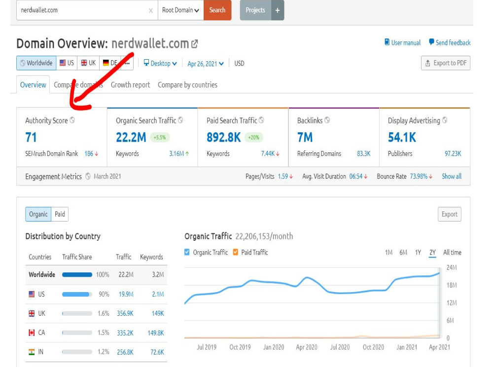
Task: Toggle Paid Traffic checkbox in chart legend
Action: (236, 252)
